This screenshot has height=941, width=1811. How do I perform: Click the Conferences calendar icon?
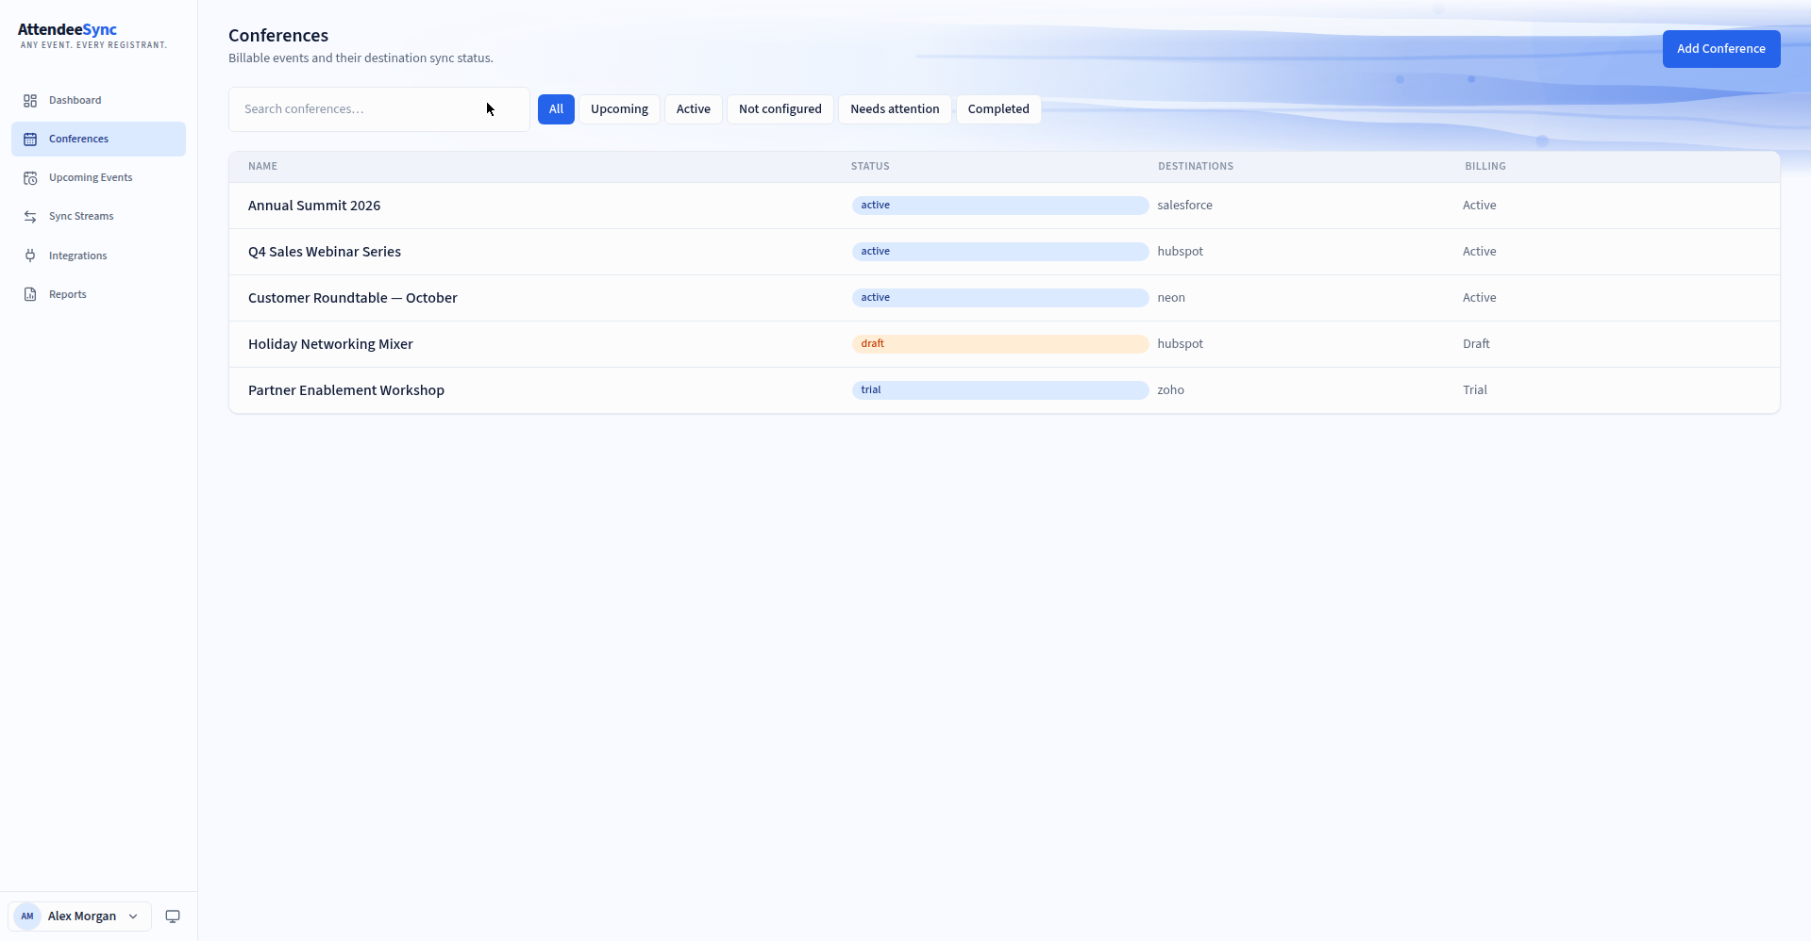30,139
